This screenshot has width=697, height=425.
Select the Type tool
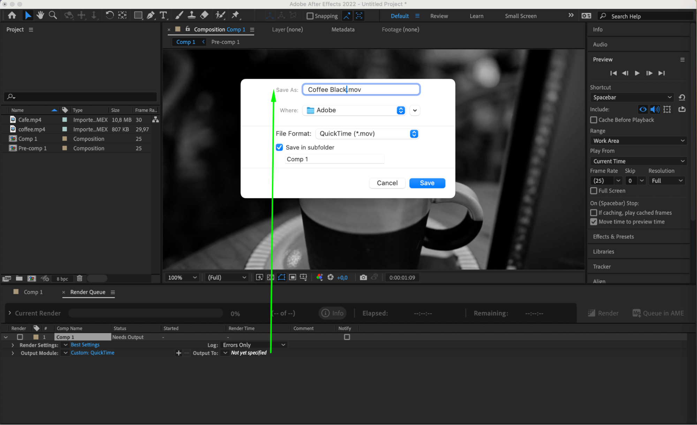coord(163,15)
